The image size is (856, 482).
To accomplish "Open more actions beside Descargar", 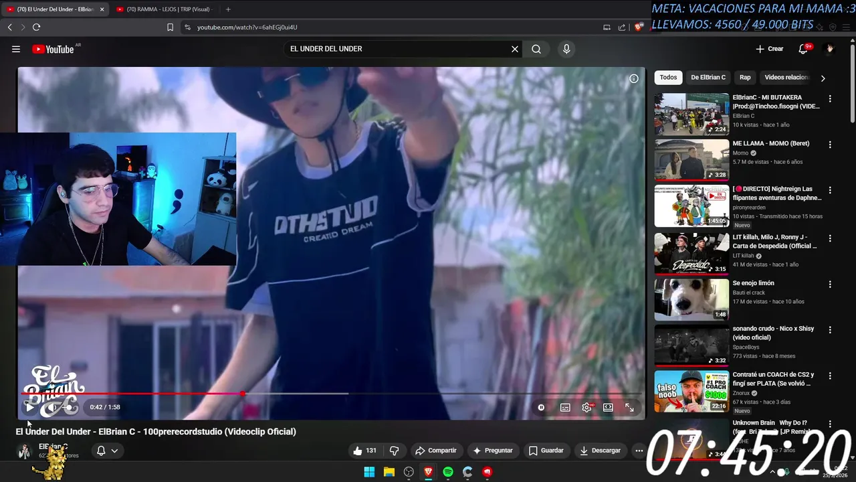I will click(639, 451).
